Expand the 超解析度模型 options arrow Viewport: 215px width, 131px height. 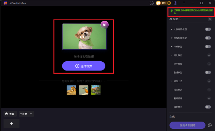click(171, 38)
